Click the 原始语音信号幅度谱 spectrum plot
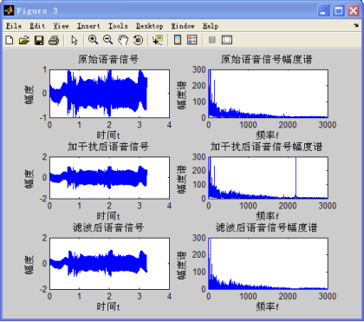 point(268,94)
